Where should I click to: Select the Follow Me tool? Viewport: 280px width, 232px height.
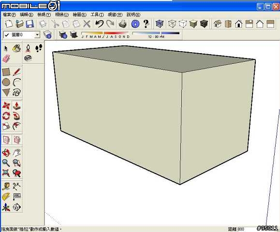pos(17,116)
